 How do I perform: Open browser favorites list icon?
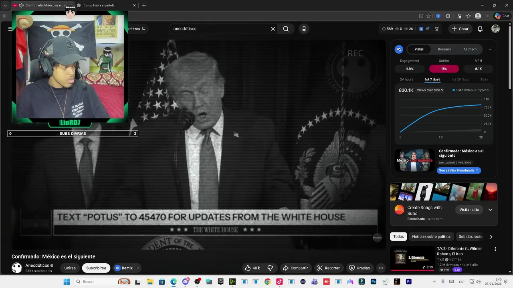click(468, 16)
